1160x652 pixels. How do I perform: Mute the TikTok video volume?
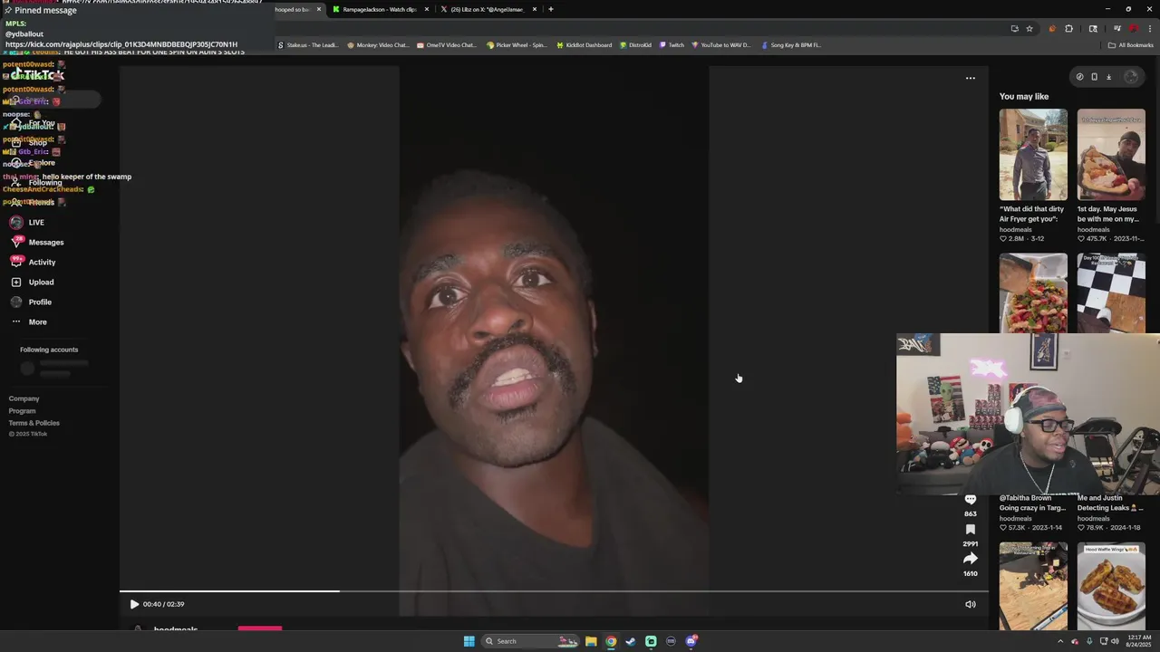971,604
